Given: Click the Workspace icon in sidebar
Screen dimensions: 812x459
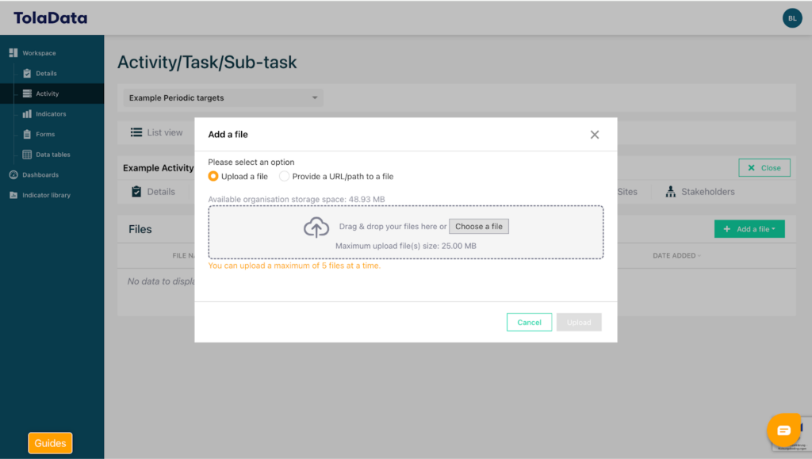Looking at the screenshot, I should tap(13, 53).
